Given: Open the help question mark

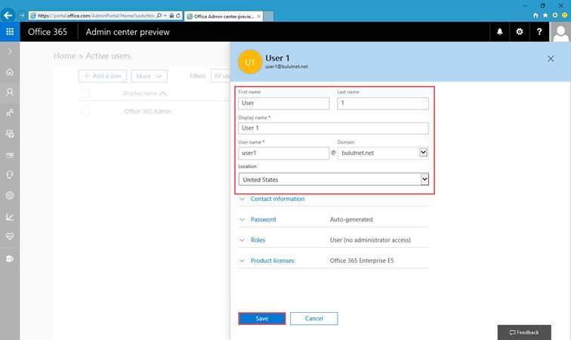Looking at the screenshot, I should (539, 32).
